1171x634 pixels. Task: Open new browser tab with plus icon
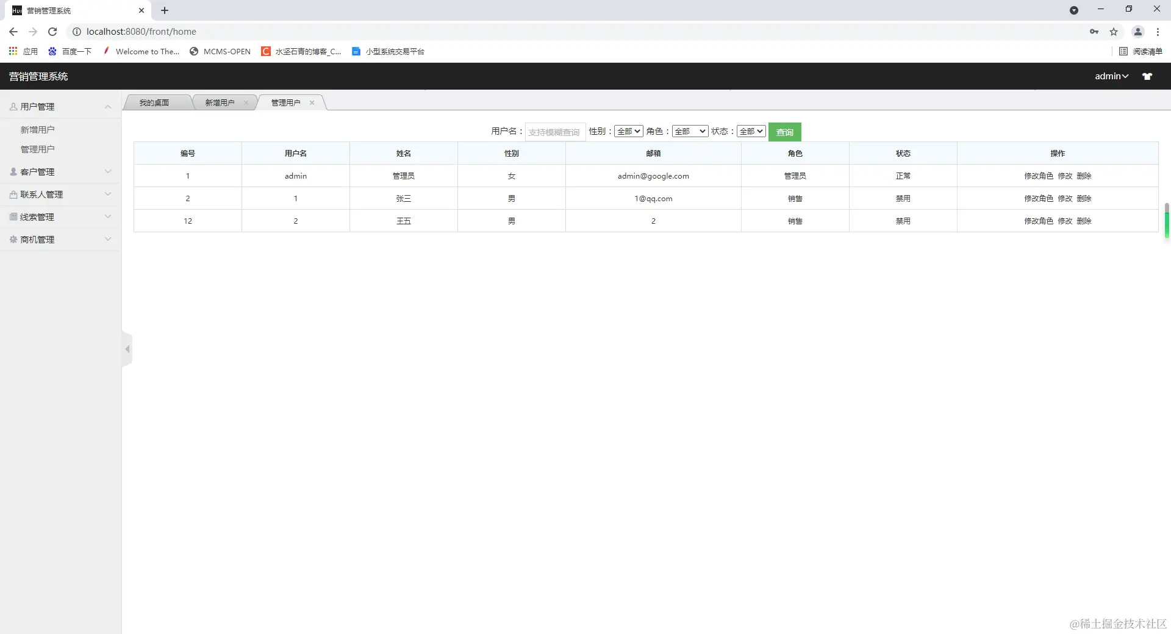click(165, 10)
